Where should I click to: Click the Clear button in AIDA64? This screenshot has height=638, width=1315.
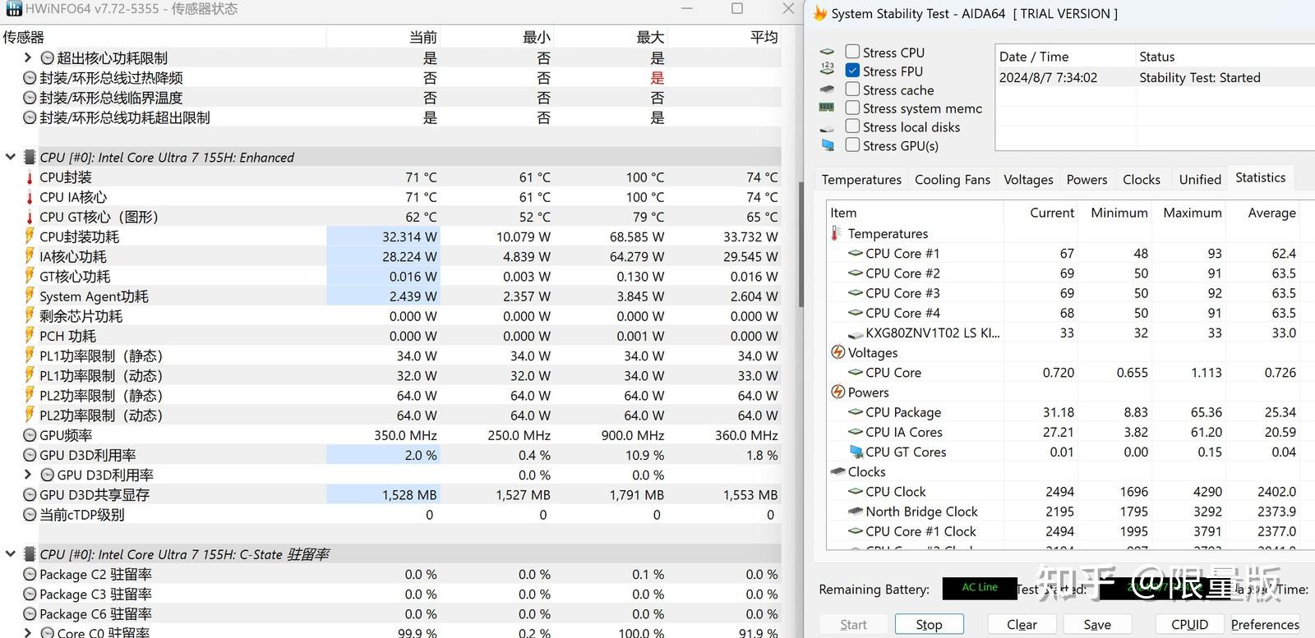(1022, 625)
